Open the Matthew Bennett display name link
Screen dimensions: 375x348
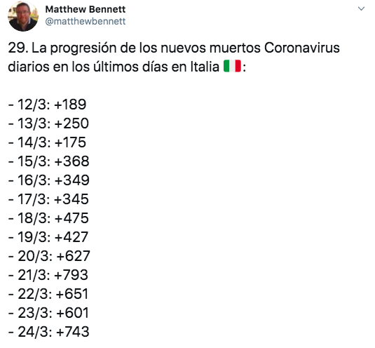(x=86, y=9)
